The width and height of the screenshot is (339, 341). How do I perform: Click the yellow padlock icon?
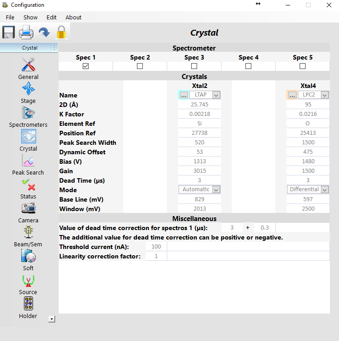click(x=61, y=32)
